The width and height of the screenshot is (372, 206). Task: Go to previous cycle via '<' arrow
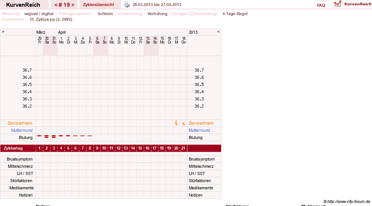coord(56,5)
